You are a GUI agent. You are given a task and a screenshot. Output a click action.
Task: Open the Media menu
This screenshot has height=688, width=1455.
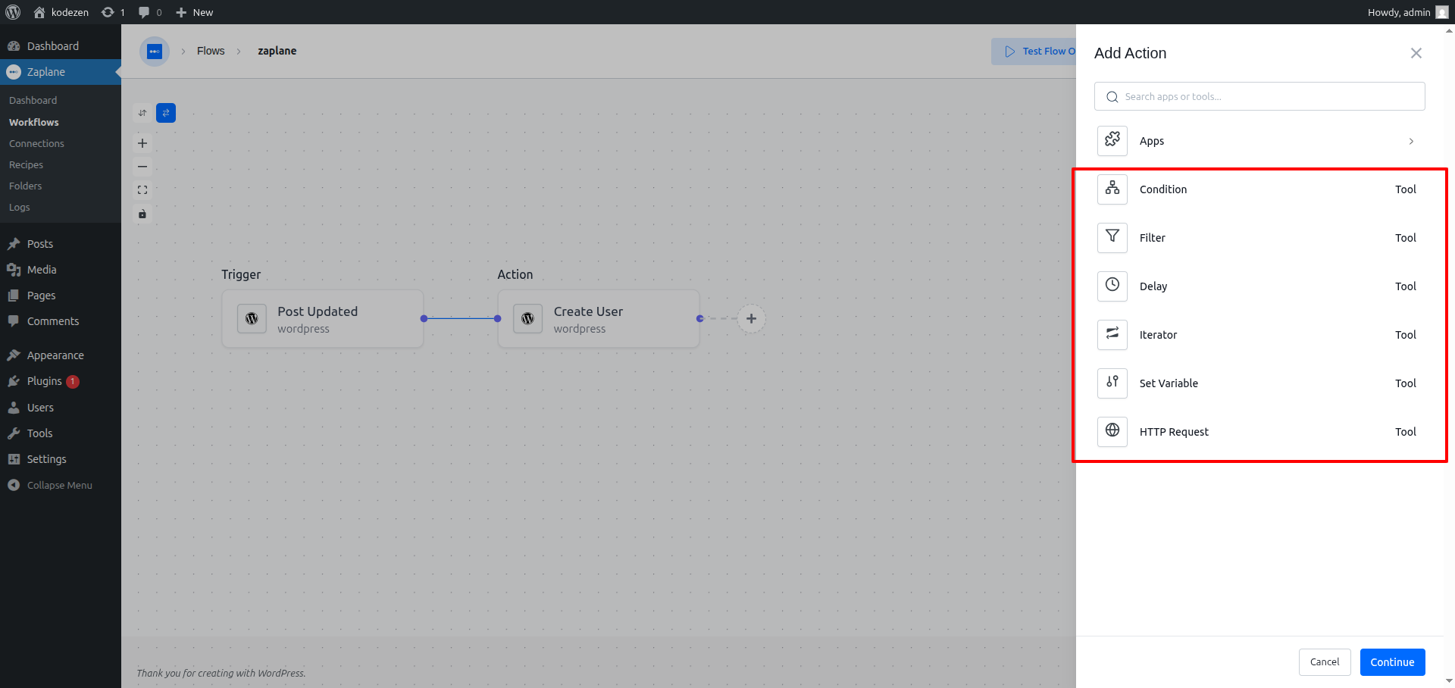61,270
